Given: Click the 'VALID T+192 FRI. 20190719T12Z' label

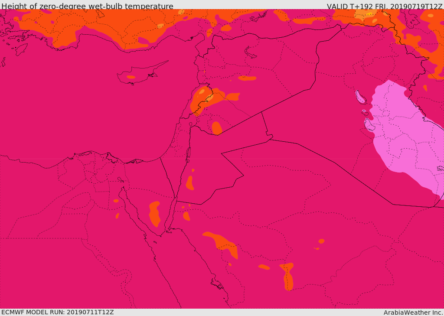Looking at the screenshot, I should coord(384,6).
